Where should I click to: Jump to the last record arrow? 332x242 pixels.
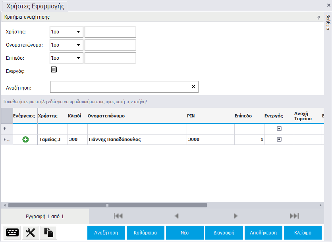click(x=294, y=216)
